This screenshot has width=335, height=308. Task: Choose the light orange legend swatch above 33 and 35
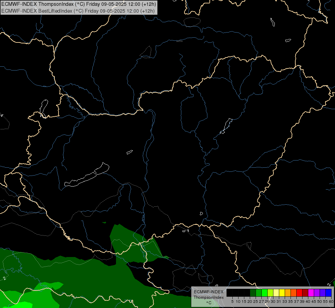point(288,293)
